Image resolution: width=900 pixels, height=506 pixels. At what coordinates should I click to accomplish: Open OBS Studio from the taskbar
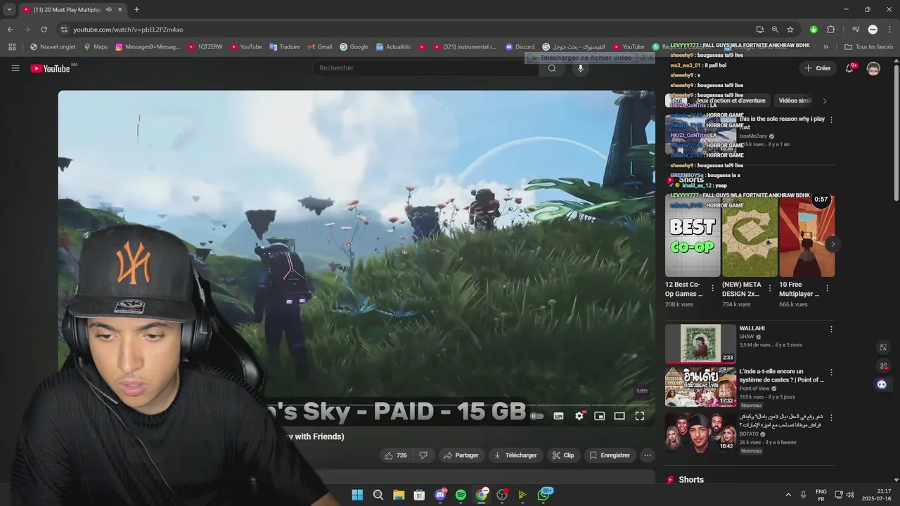502,495
